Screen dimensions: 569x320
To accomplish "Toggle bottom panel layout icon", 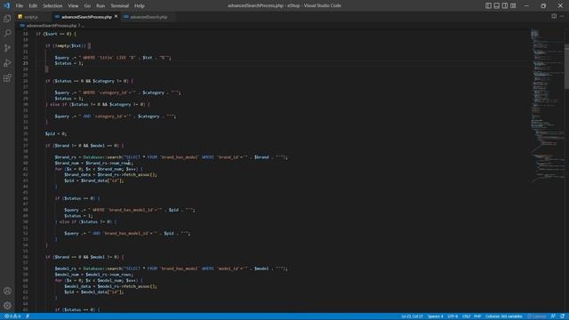I will click(496, 5).
